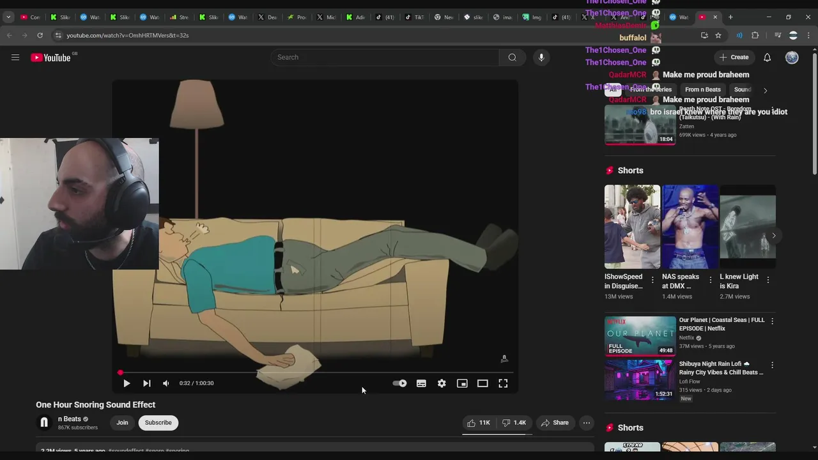Enable miniplayer mode
818x460 pixels.
[462, 383]
